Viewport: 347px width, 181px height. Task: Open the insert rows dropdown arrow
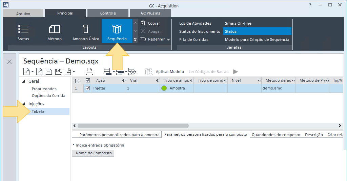coord(114,72)
